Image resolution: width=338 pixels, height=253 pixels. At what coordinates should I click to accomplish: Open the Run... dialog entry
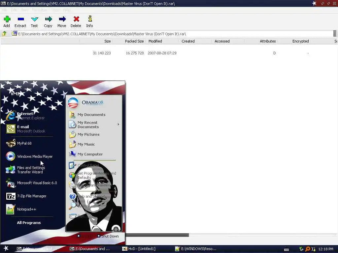click(94, 216)
